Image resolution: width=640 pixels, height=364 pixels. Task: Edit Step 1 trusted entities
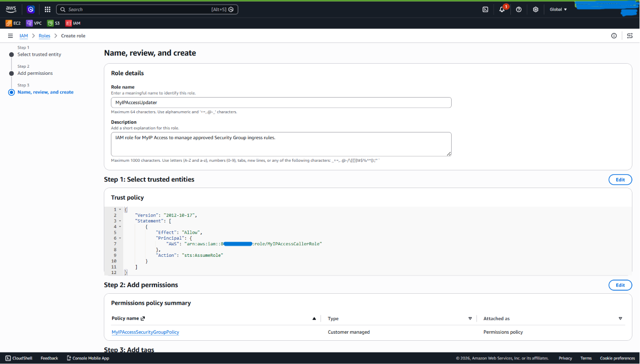tap(620, 179)
